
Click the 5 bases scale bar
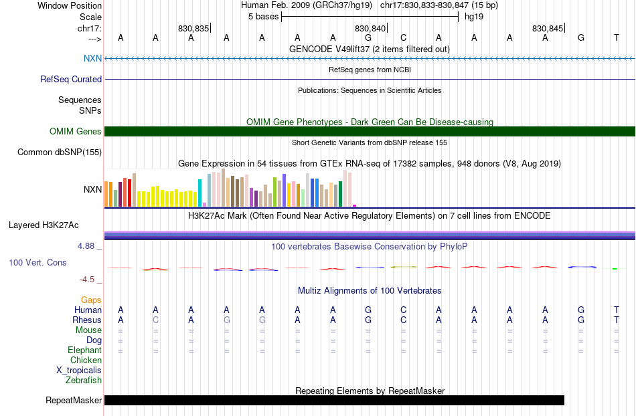370,17
